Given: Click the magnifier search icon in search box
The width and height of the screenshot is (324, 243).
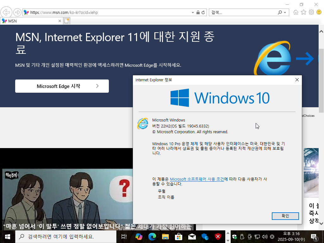Looking at the screenshot, I should 280,12.
